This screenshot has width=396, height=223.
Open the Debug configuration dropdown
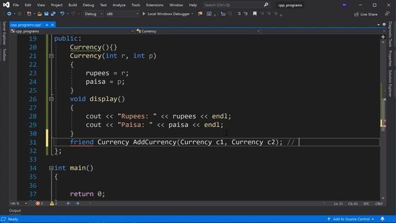(93, 14)
